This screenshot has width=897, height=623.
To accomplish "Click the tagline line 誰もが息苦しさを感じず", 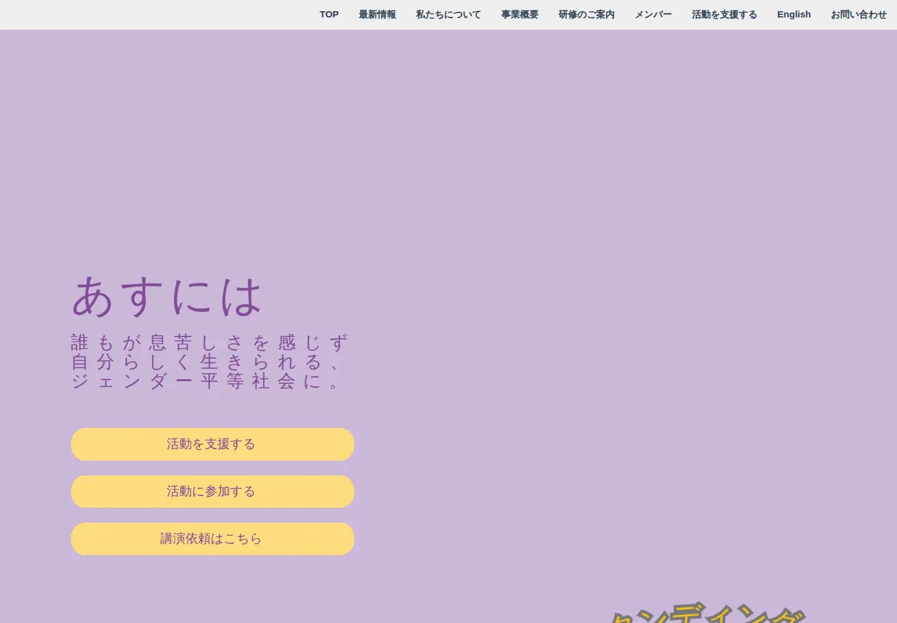I will (209, 343).
